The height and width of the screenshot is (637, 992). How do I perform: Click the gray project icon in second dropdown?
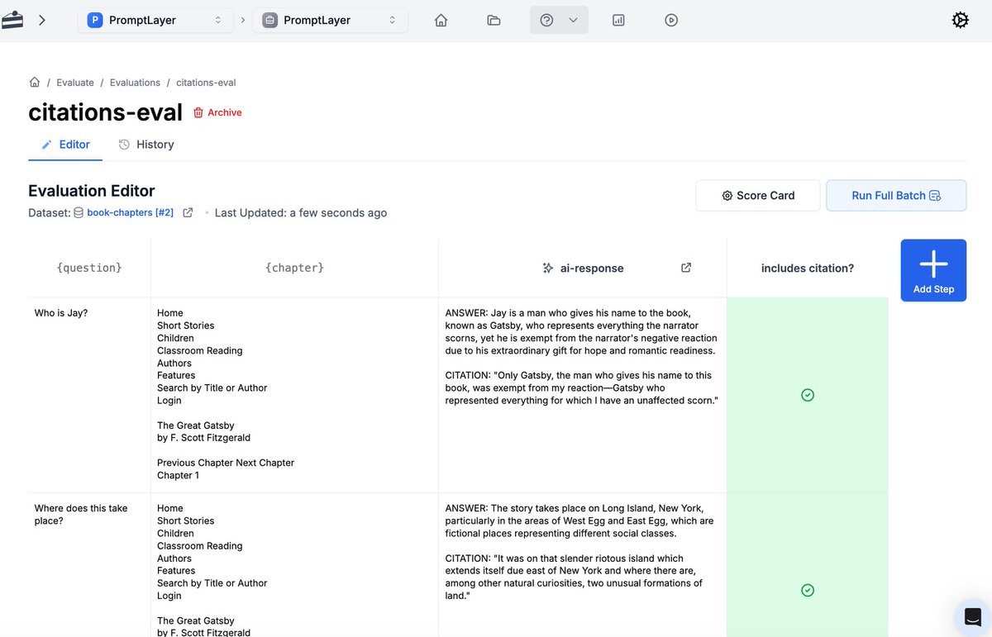point(269,20)
